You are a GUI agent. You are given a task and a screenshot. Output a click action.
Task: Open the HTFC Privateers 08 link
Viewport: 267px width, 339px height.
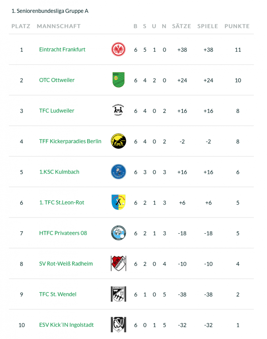(x=63, y=233)
